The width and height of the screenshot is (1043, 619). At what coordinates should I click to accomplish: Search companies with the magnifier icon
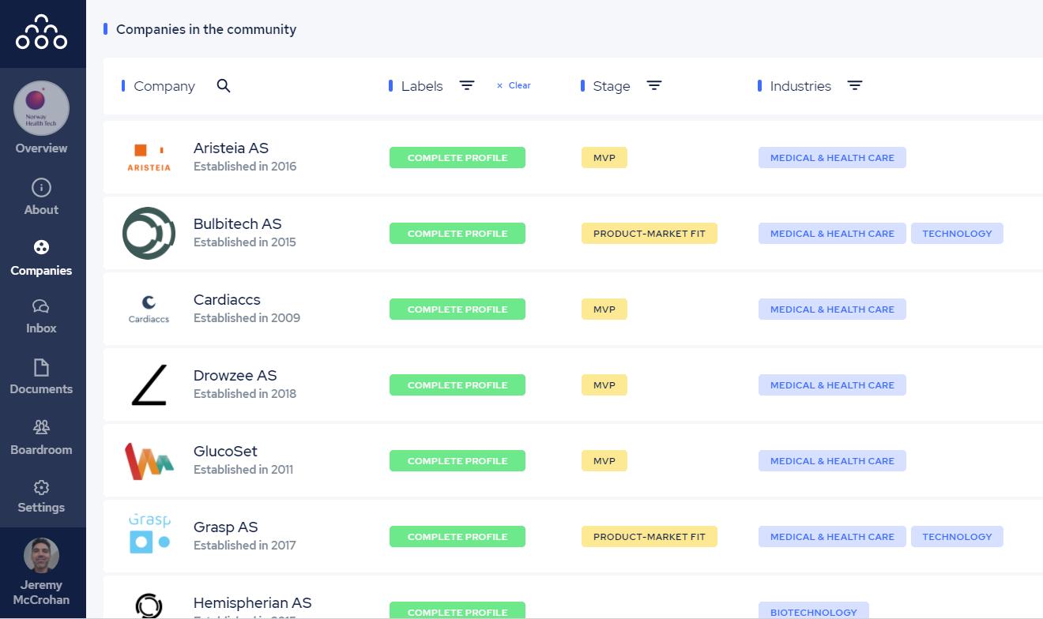pos(224,86)
